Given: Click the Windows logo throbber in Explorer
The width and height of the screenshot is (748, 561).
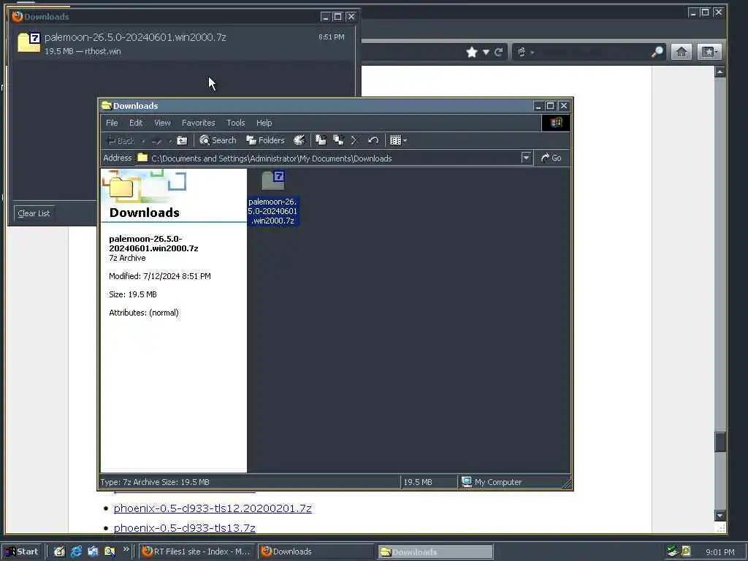Looking at the screenshot, I should 556,123.
